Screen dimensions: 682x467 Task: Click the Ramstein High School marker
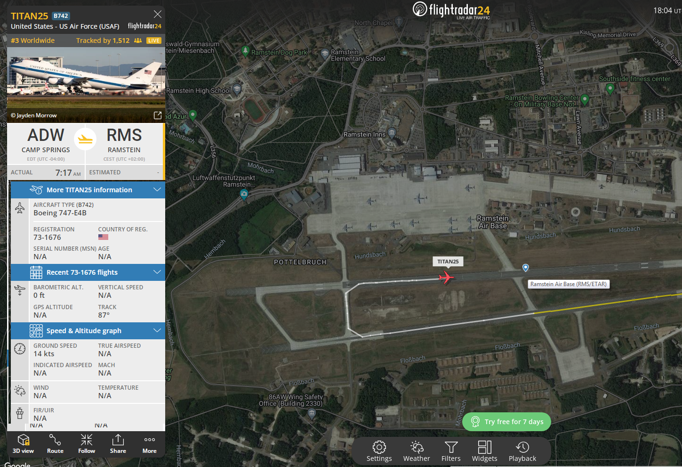(x=237, y=89)
